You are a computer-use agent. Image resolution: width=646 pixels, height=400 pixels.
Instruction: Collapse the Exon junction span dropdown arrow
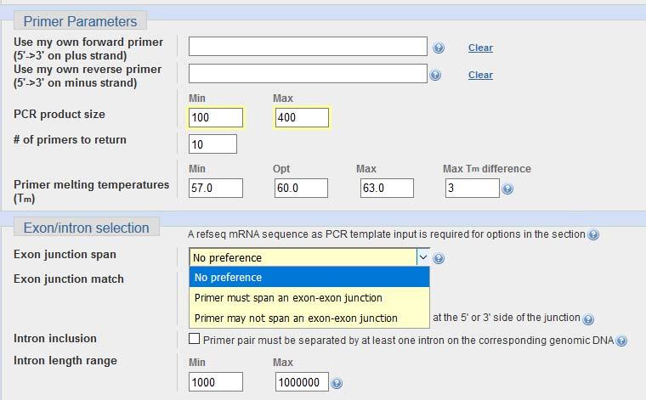click(422, 257)
